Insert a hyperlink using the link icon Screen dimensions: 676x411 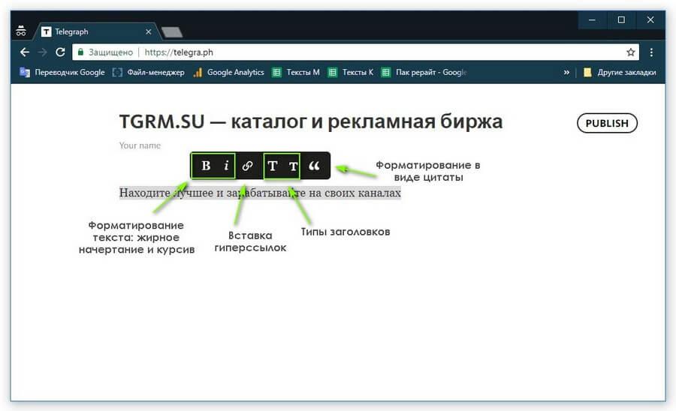click(248, 166)
